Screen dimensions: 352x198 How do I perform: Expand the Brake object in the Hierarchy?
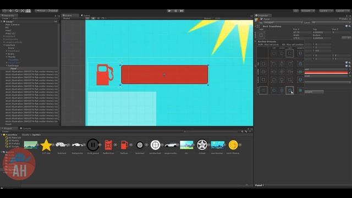point(7,54)
